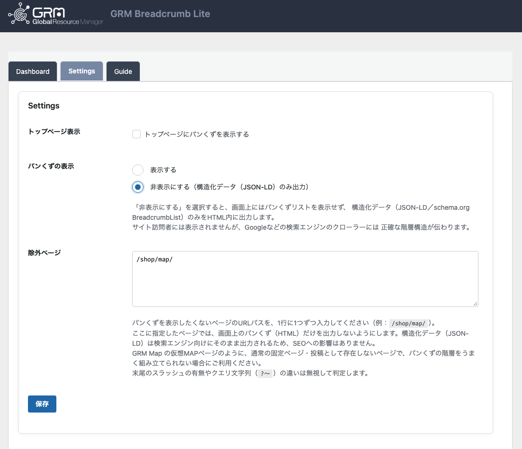Click the GRM Global Resource Manager logo
Viewport: 522px width, 449px height.
pos(55,14)
